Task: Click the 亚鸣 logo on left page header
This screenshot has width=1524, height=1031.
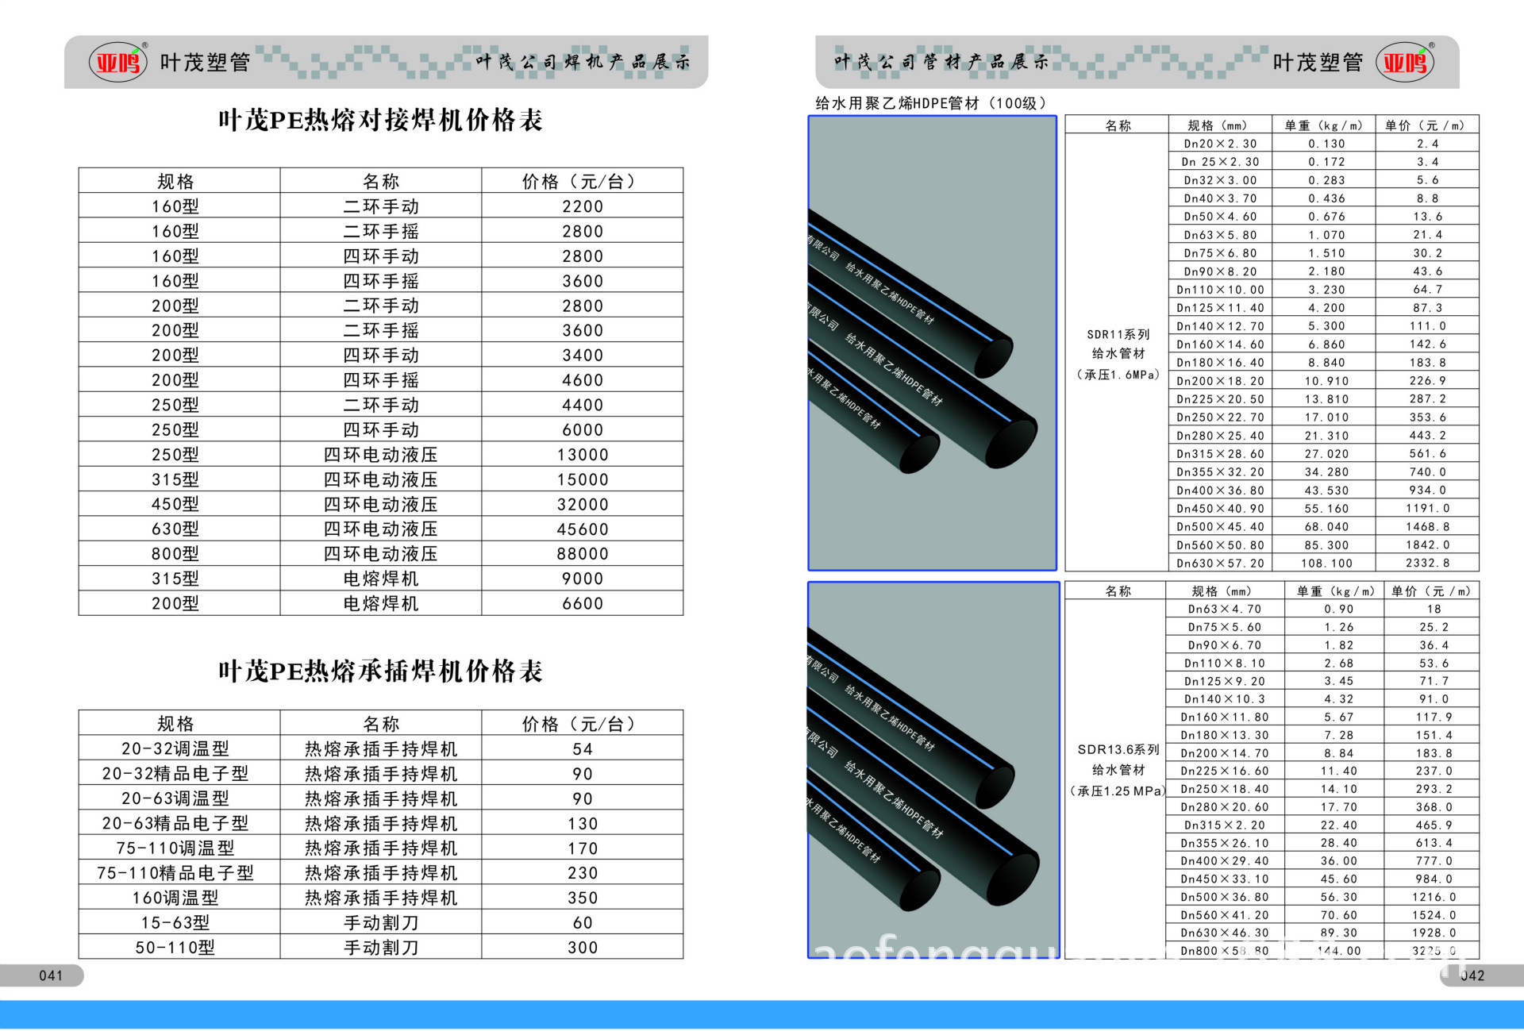Action: point(118,62)
